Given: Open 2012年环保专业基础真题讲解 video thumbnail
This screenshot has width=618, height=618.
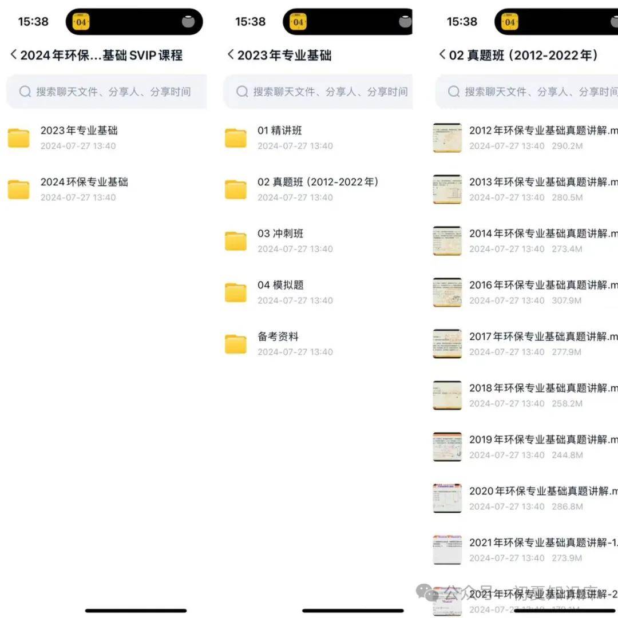Looking at the screenshot, I should point(447,138).
